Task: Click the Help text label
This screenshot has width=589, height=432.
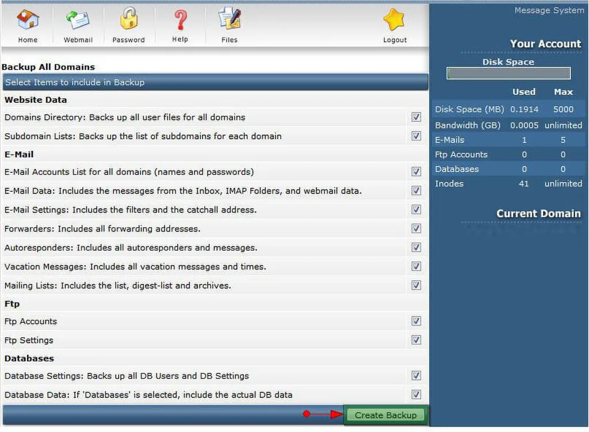Action: click(180, 40)
